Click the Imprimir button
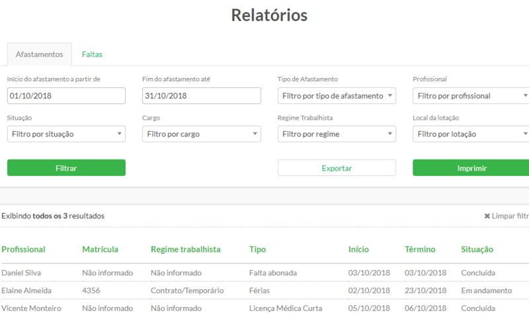The height and width of the screenshot is (317, 529). tap(471, 168)
